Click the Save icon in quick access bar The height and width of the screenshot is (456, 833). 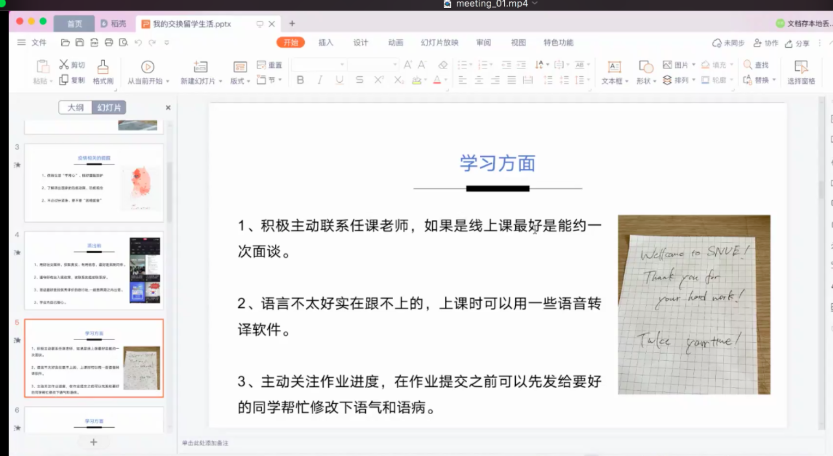tap(80, 42)
